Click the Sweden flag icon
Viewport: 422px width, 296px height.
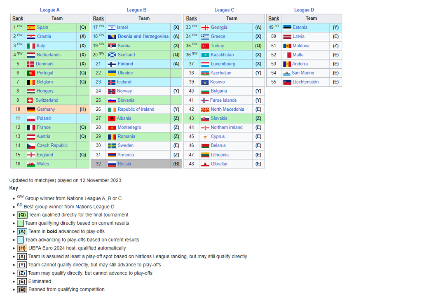pos(112,146)
